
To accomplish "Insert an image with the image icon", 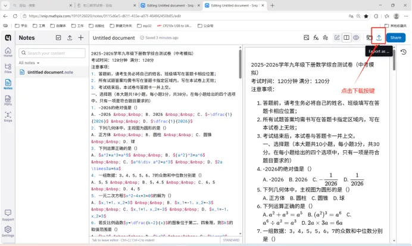I will coord(307,38).
